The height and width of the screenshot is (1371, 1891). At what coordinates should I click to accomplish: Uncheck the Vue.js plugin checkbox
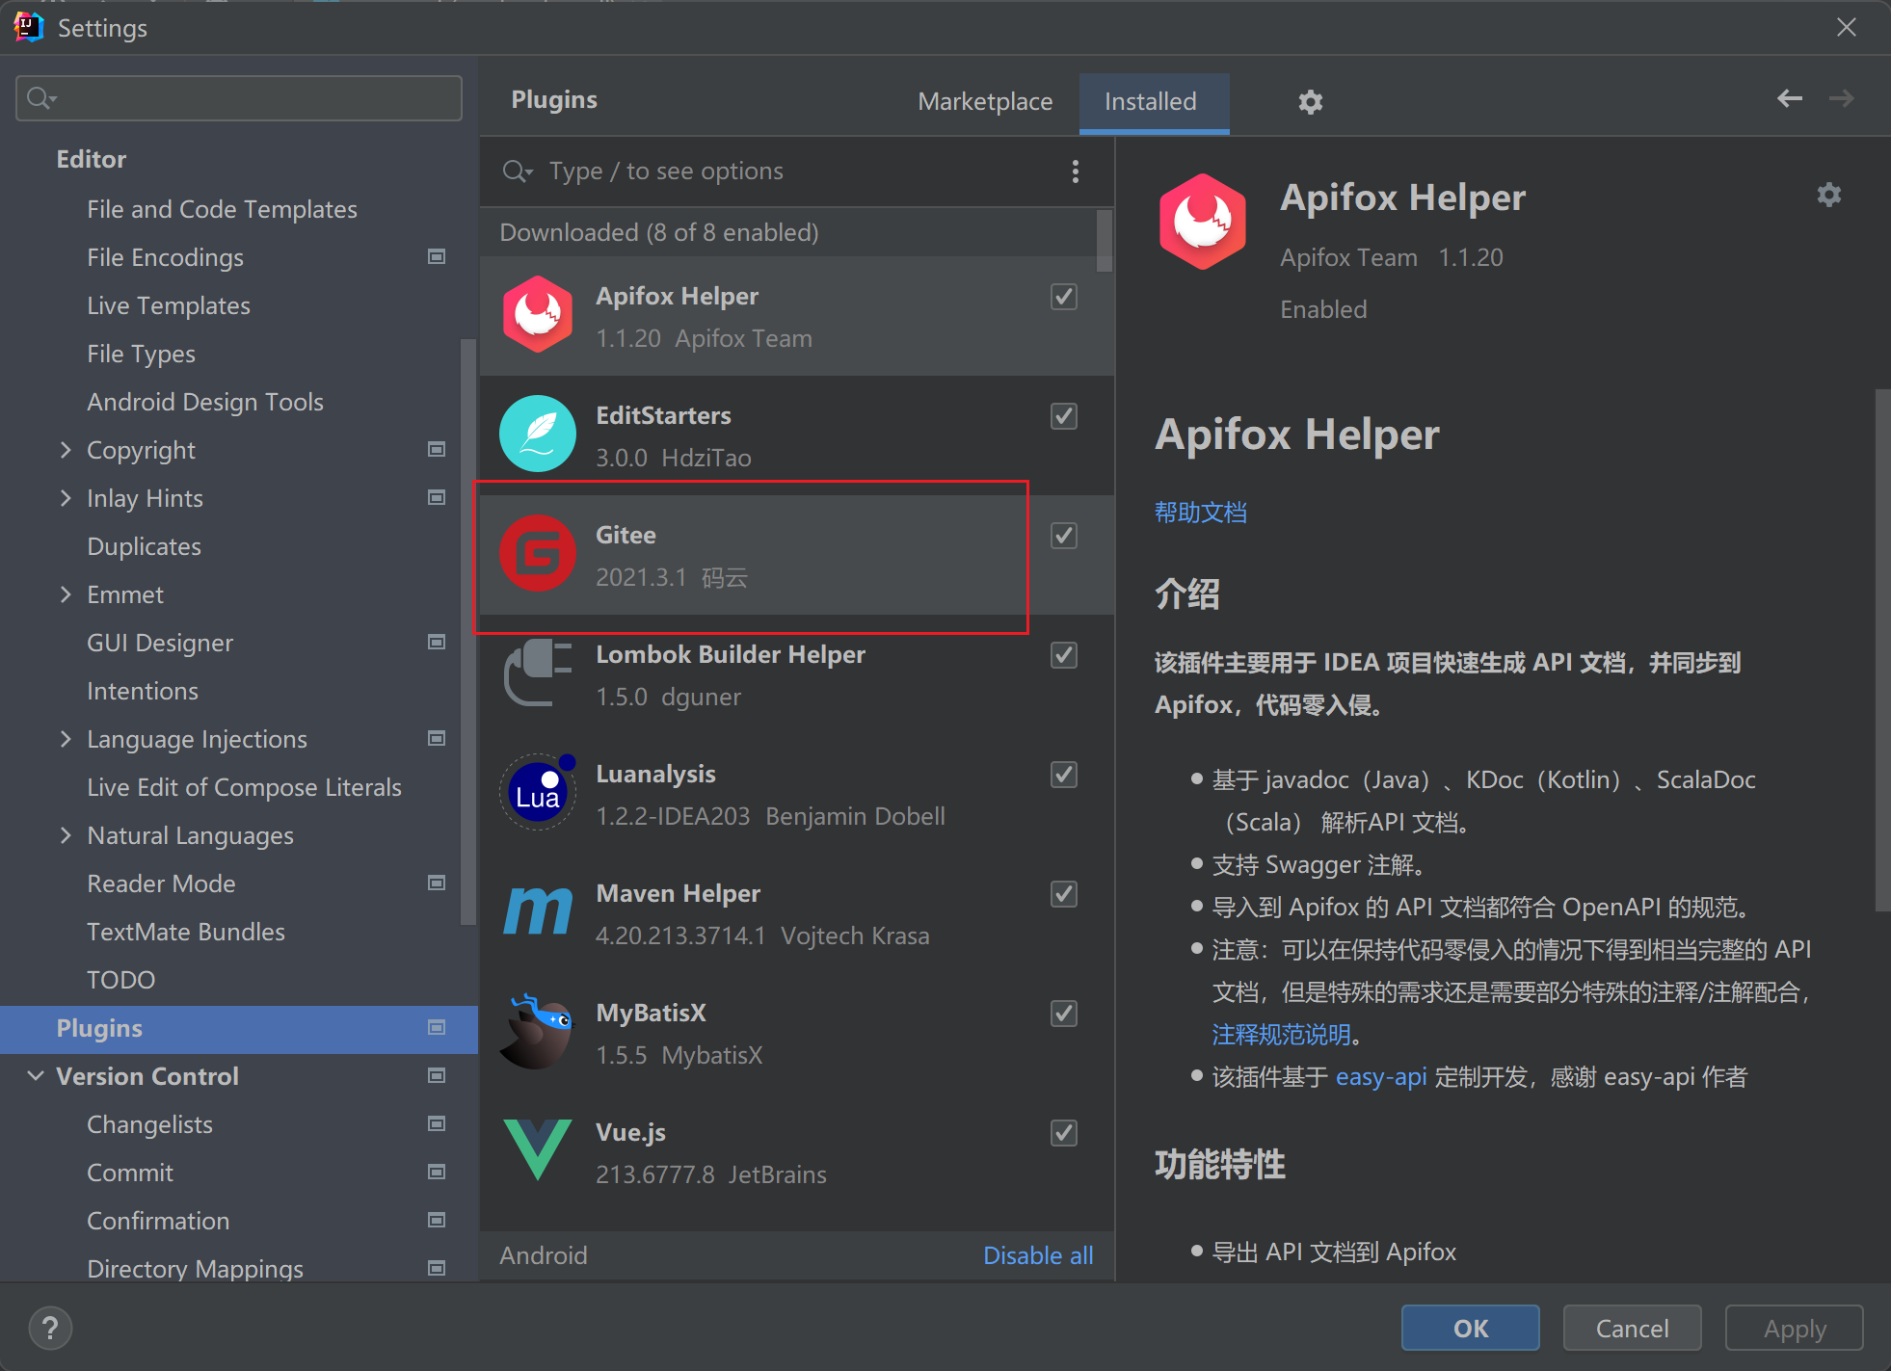(x=1064, y=1133)
